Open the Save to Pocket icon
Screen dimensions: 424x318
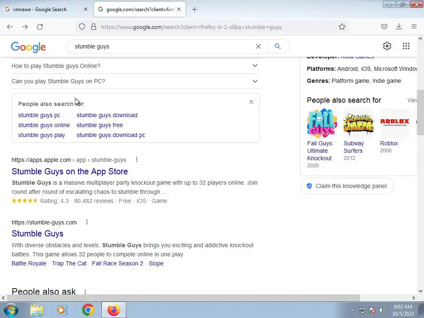pos(384,26)
